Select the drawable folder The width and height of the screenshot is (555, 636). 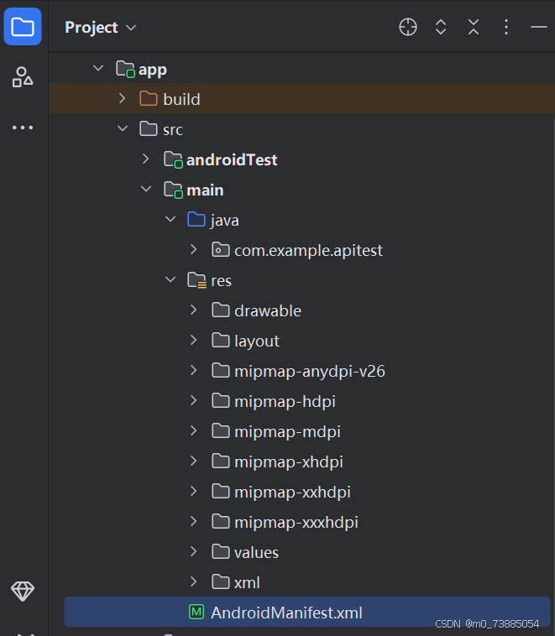(267, 310)
